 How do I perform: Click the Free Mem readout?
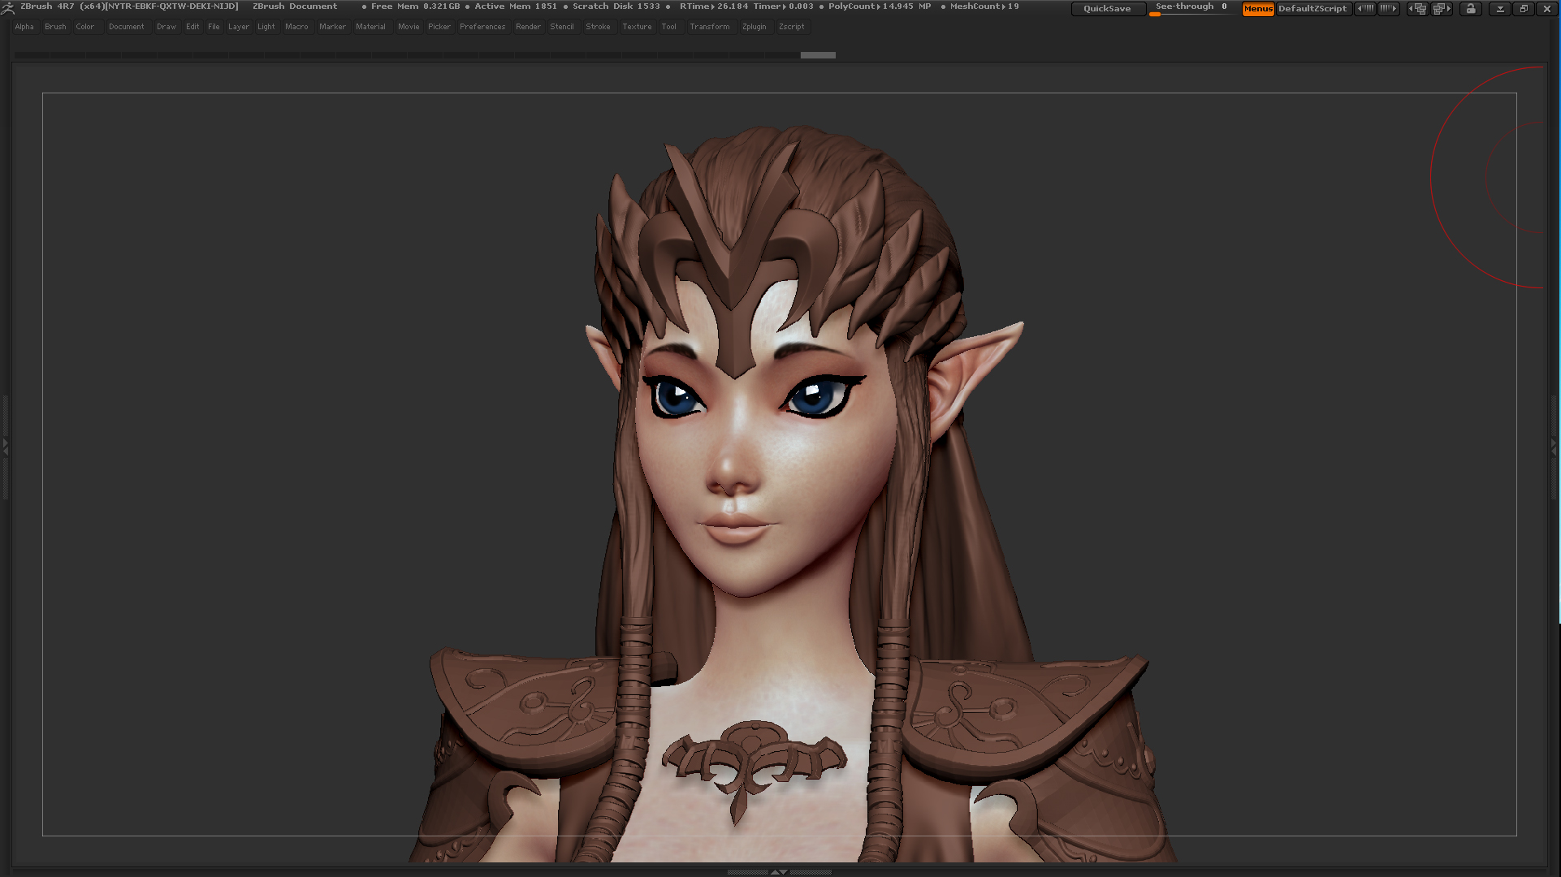click(415, 6)
